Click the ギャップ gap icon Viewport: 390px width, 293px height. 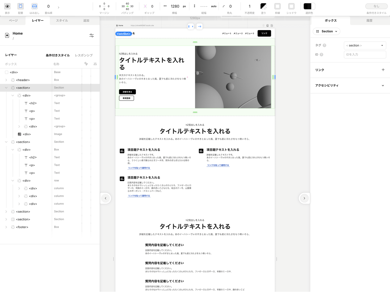tap(145, 6)
